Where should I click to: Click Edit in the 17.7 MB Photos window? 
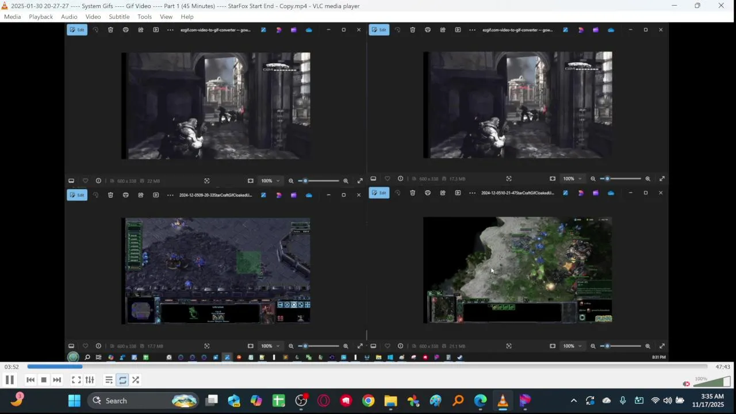[77, 195]
